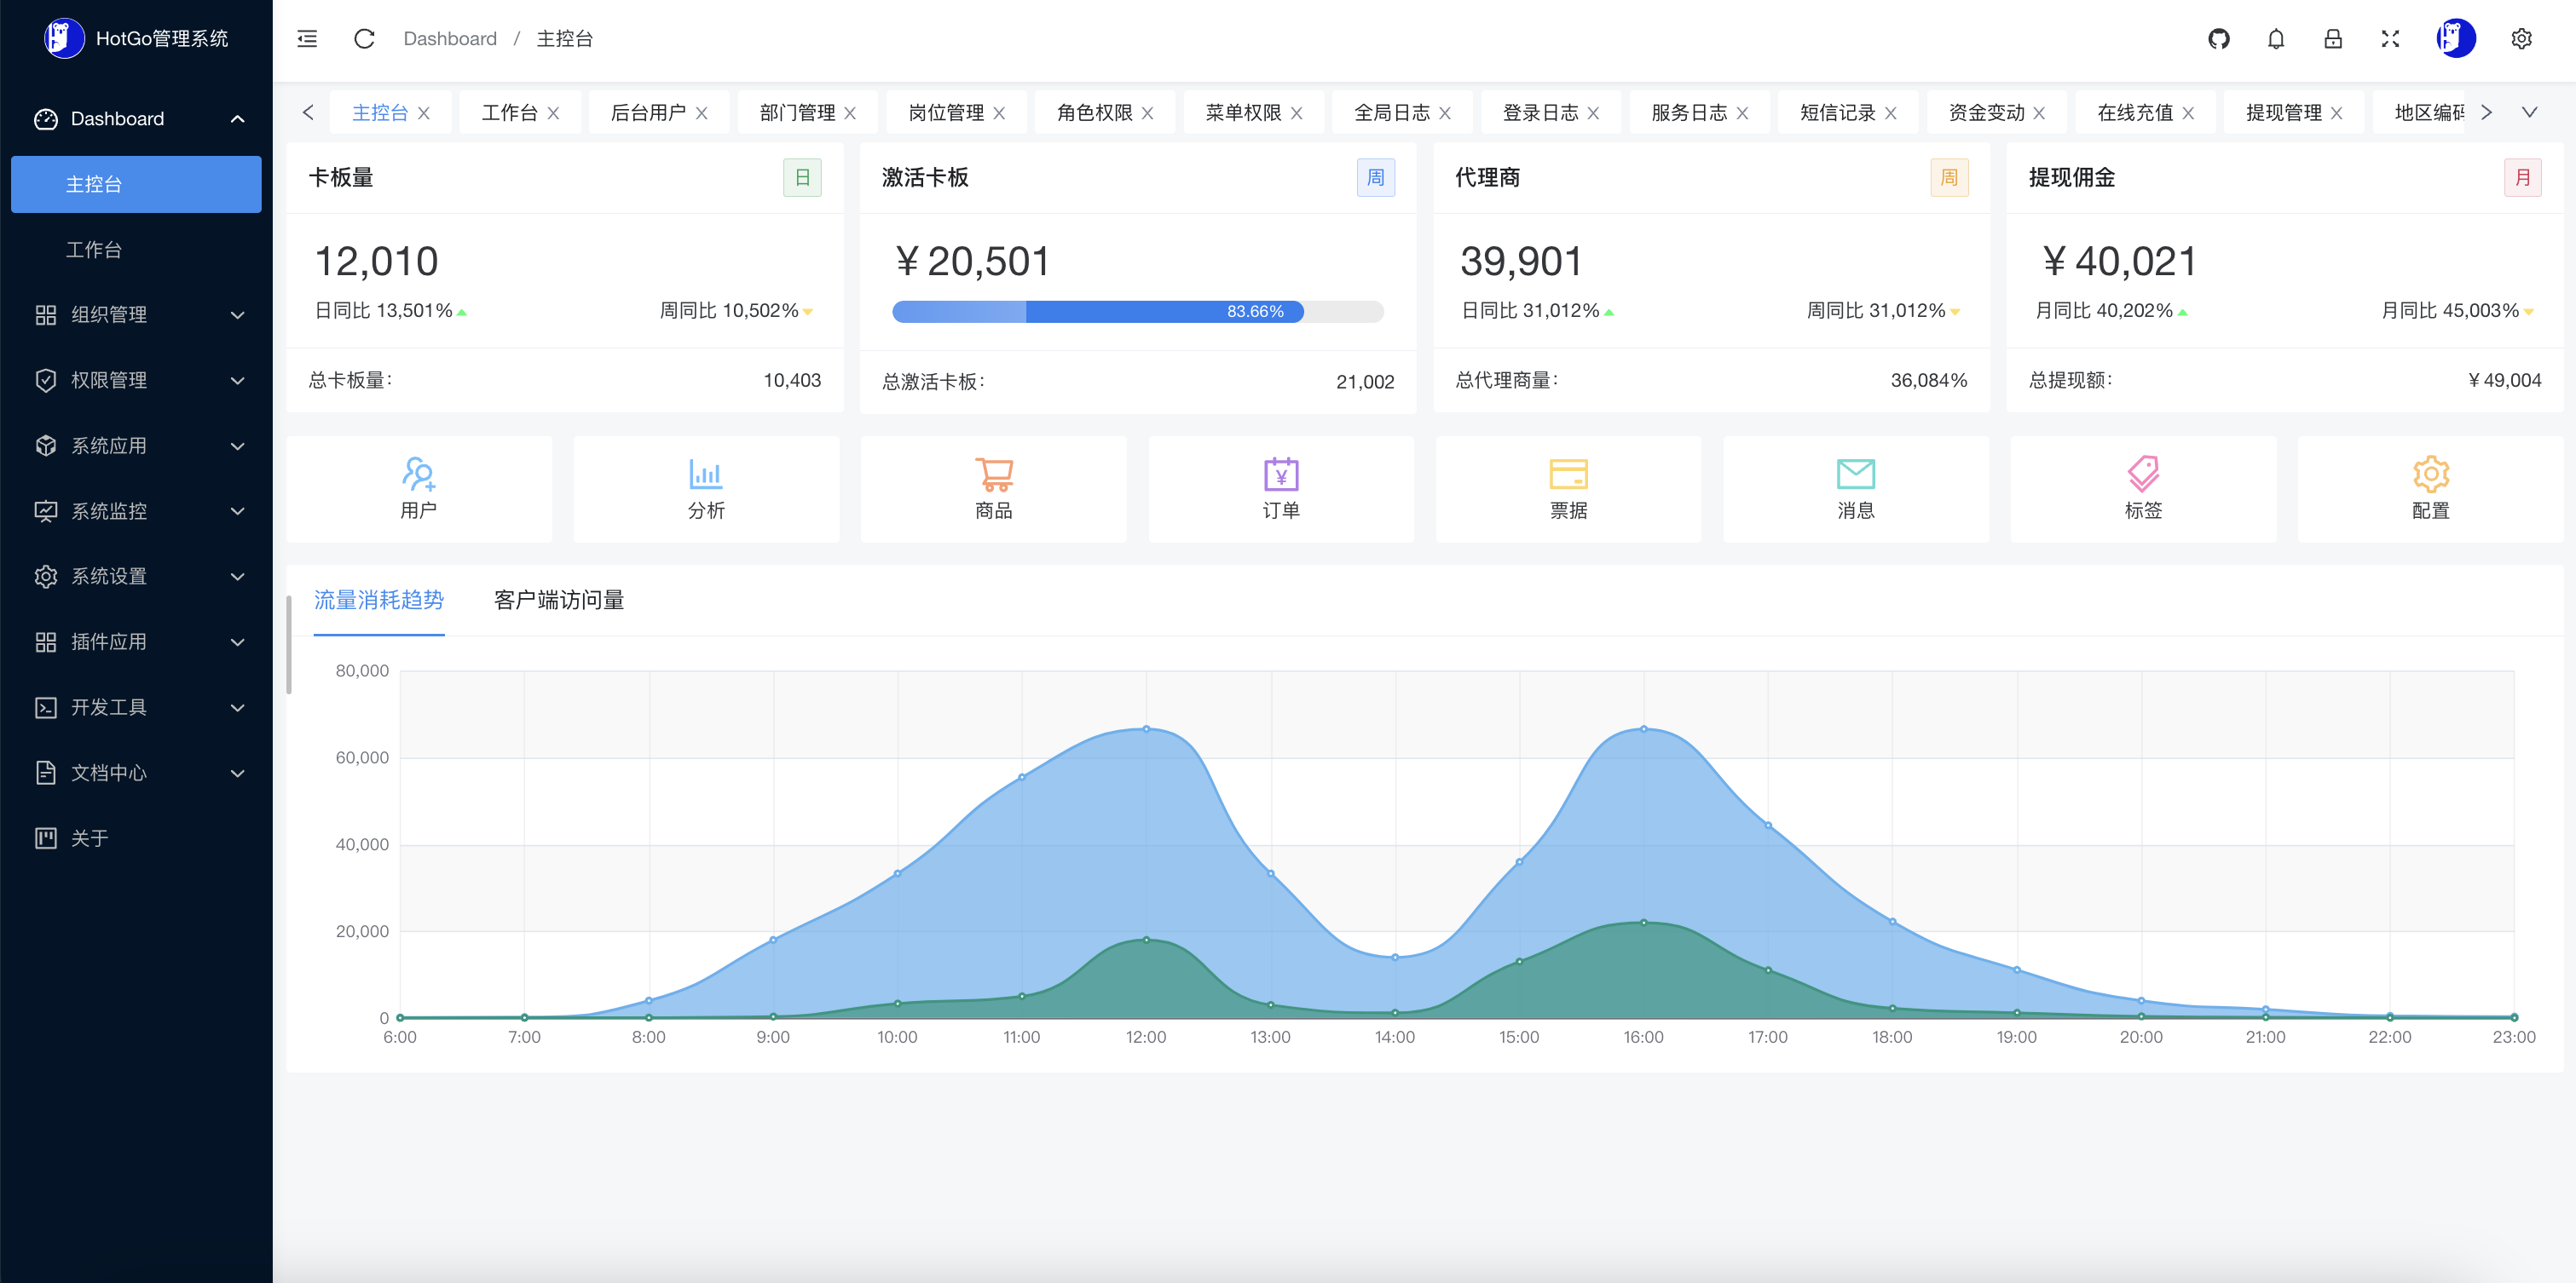Click the 83.66% progress bar
The image size is (2576, 1283).
click(x=1137, y=312)
